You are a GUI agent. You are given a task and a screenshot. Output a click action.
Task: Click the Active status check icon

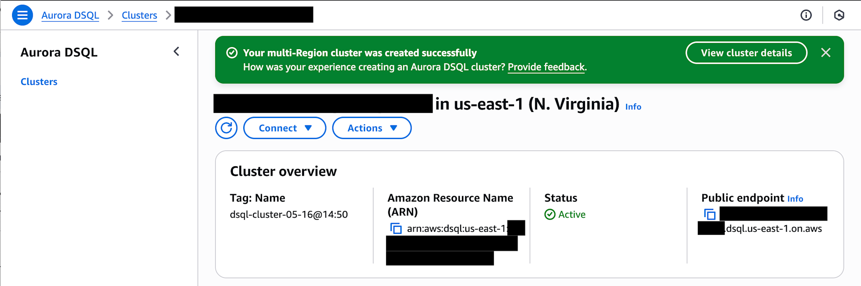tap(550, 214)
